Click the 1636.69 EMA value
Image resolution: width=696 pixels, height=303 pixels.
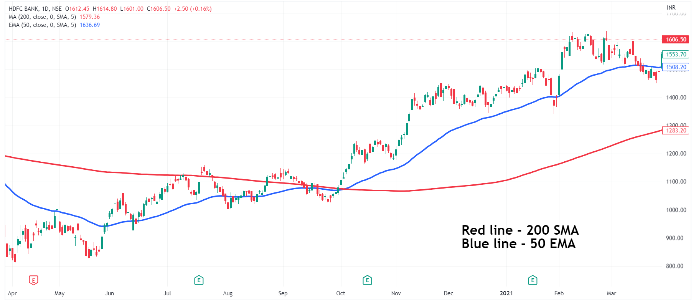click(90, 25)
